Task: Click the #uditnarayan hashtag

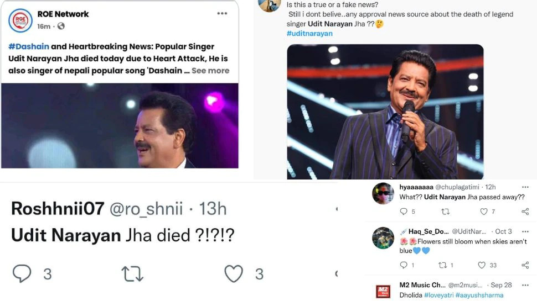Action: pyautogui.click(x=309, y=34)
